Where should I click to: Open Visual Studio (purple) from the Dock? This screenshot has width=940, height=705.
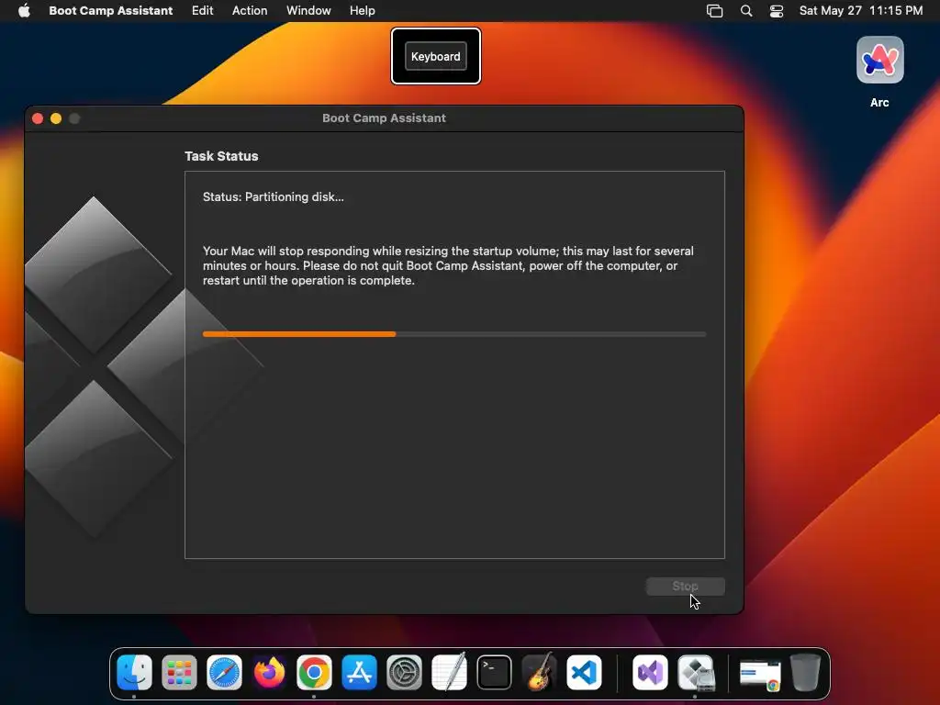(651, 673)
